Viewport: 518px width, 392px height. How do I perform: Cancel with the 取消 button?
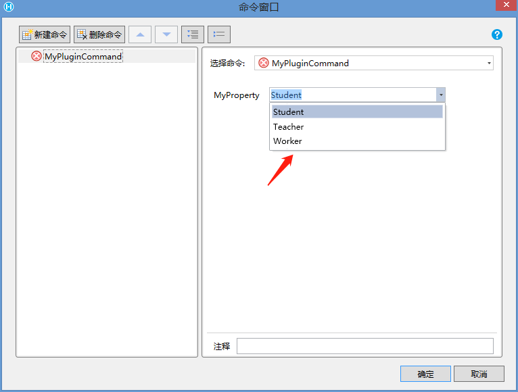click(x=479, y=374)
